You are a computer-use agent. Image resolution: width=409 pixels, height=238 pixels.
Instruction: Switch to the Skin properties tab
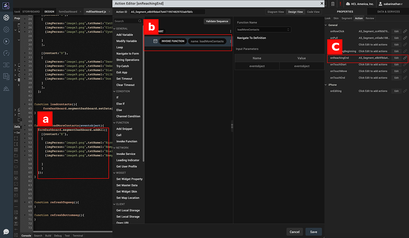[x=336, y=18]
